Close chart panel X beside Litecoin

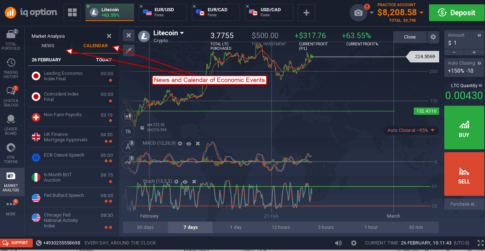click(x=128, y=35)
